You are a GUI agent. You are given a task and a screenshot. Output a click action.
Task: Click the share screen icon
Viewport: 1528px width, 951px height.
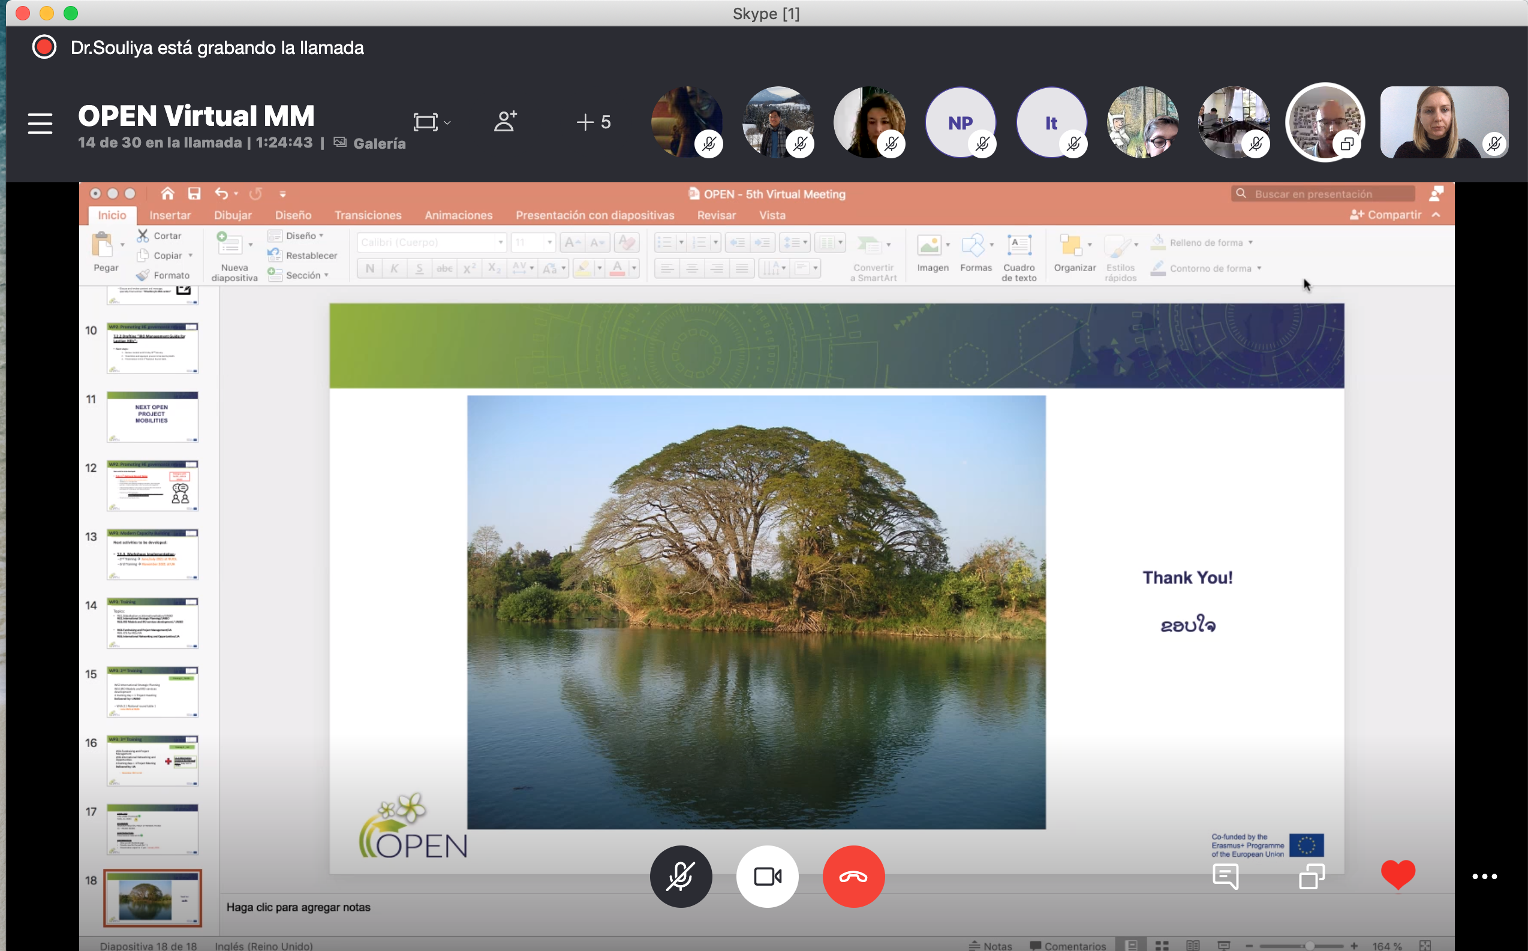1312,876
